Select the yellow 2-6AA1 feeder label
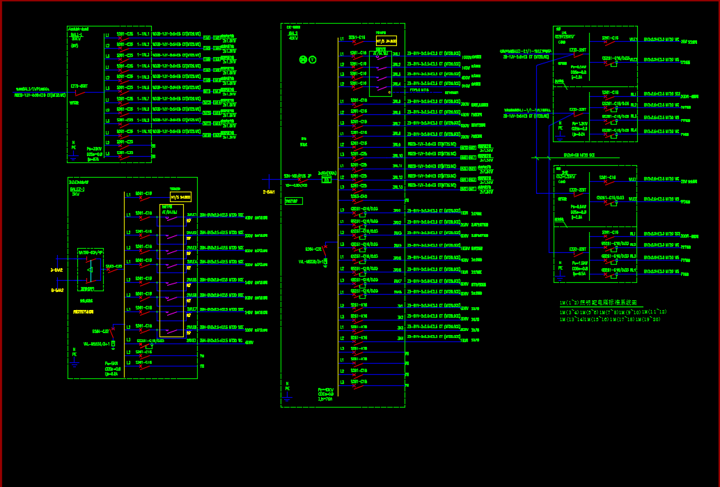 pyautogui.click(x=269, y=192)
